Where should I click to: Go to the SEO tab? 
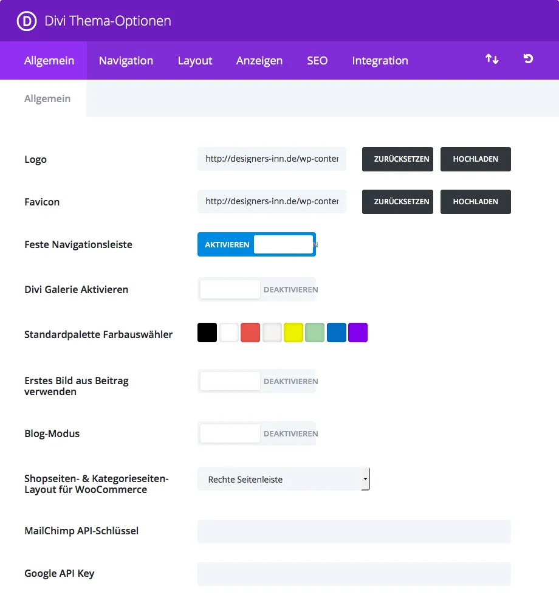(x=317, y=61)
